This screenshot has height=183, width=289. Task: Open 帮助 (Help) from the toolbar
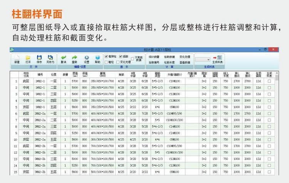pos(97,58)
